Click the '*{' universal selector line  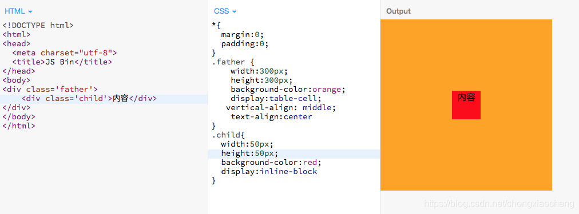tap(216, 26)
